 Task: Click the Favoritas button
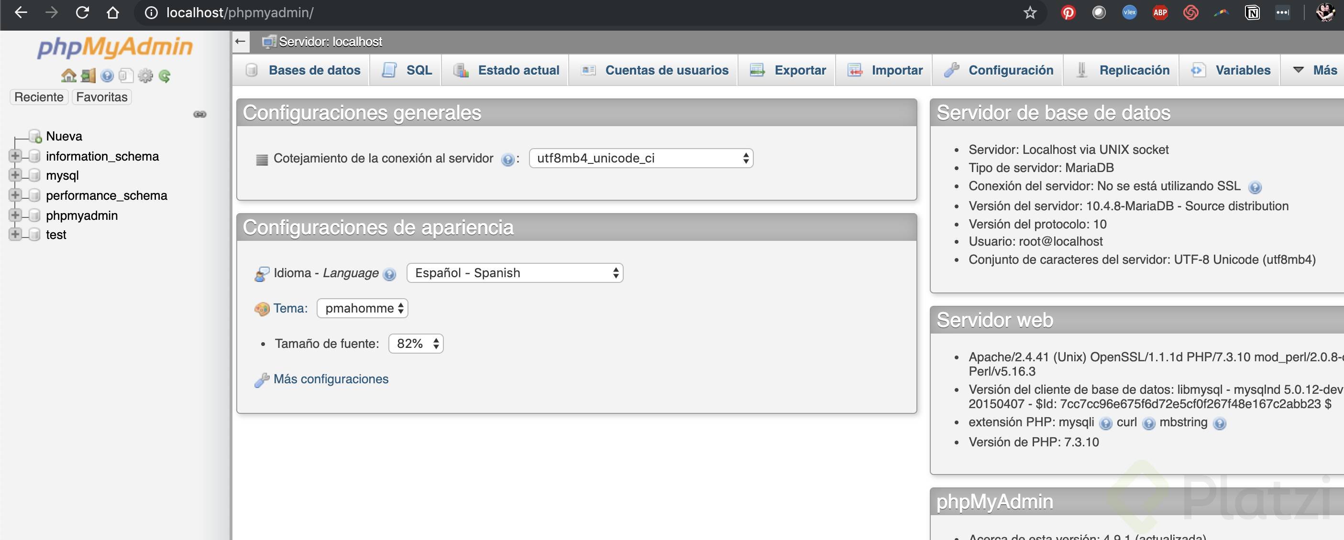coord(102,97)
